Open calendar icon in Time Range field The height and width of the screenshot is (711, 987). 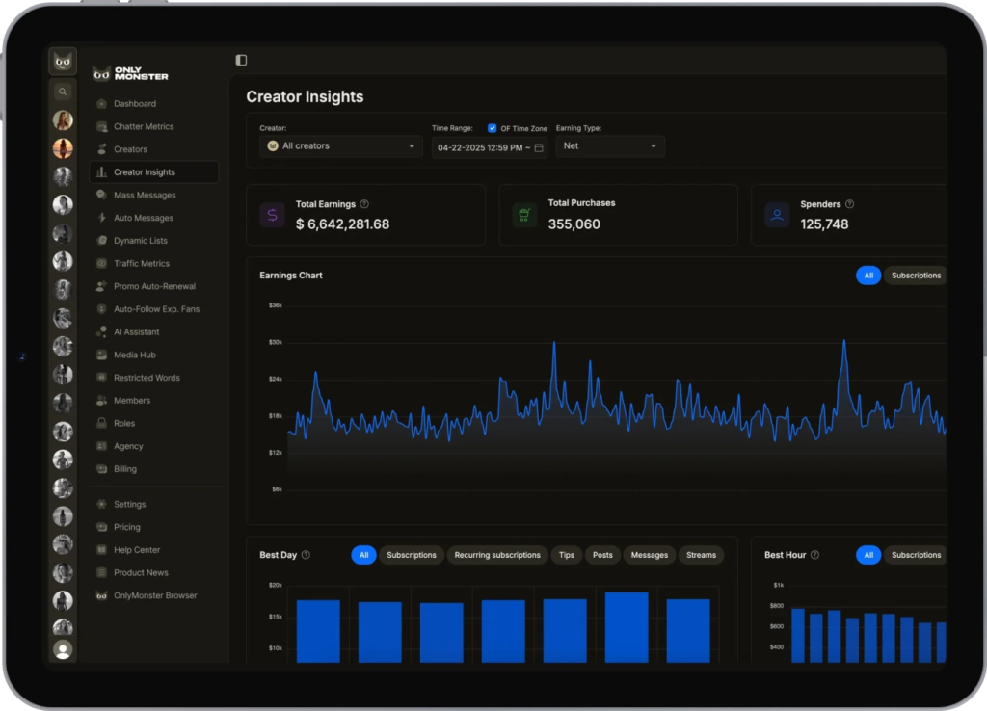[539, 147]
